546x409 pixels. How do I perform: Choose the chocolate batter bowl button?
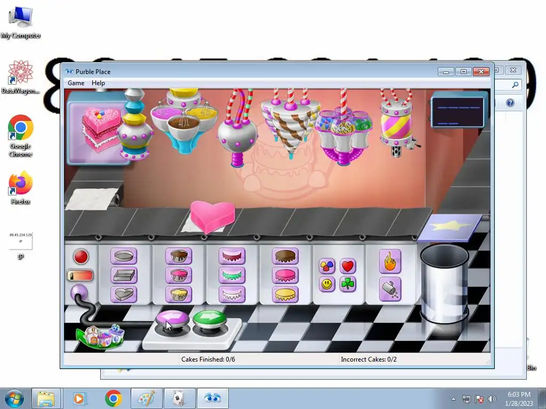[179, 256]
